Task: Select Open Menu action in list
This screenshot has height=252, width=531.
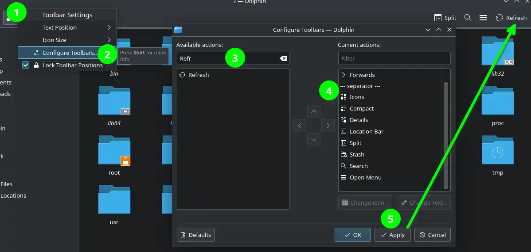Action: (x=390, y=178)
